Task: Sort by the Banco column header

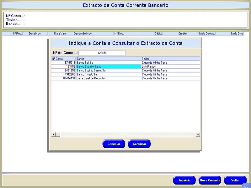Action: click(108, 59)
